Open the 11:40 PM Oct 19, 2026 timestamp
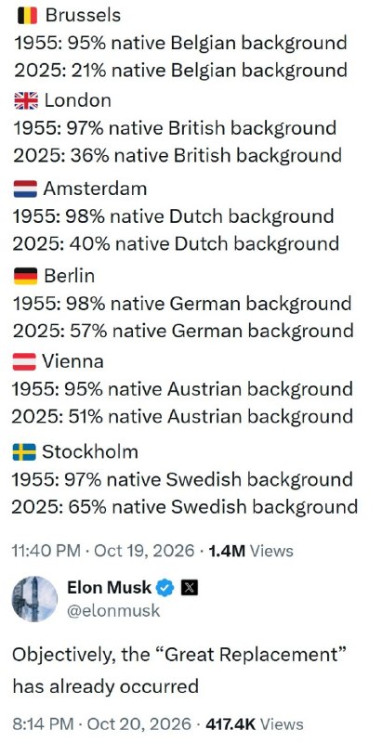This screenshot has height=743, width=382. click(x=103, y=551)
